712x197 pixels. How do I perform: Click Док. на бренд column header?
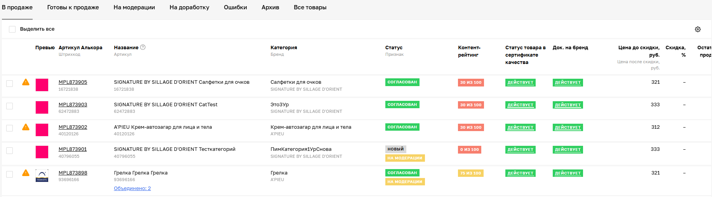(x=570, y=47)
